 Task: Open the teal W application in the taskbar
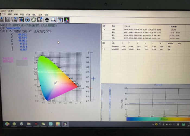tap(51, 124)
